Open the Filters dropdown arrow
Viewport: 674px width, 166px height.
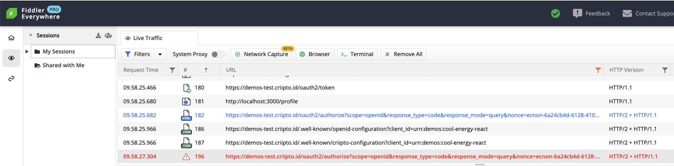pyautogui.click(x=160, y=54)
